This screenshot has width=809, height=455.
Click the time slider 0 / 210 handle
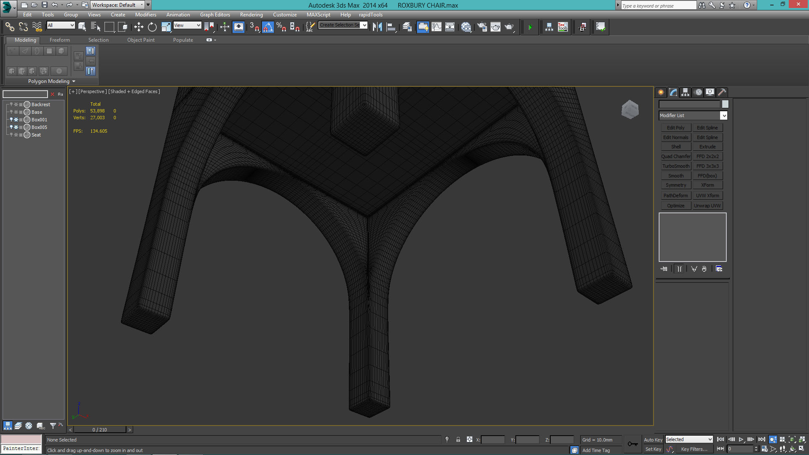(x=100, y=430)
